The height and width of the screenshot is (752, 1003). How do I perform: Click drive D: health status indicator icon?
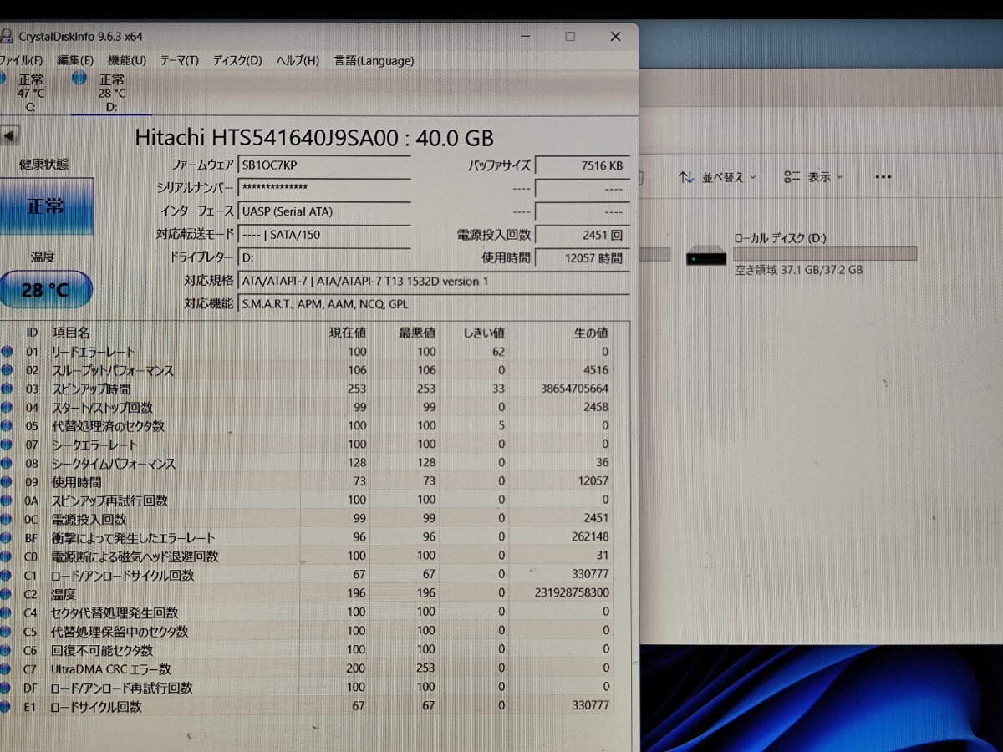pyautogui.click(x=79, y=79)
